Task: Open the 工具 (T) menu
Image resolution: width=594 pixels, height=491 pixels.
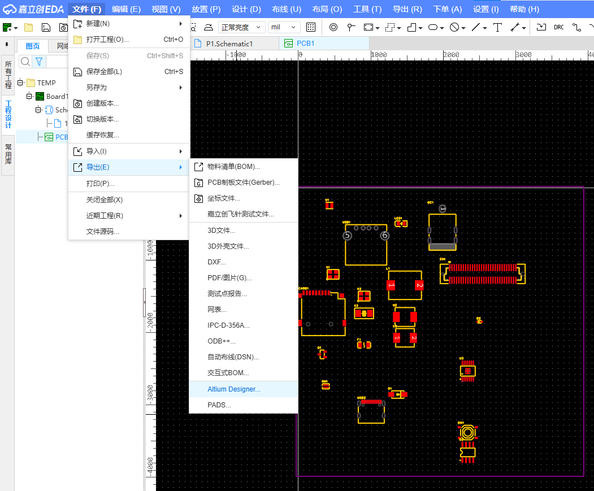Action: click(367, 9)
